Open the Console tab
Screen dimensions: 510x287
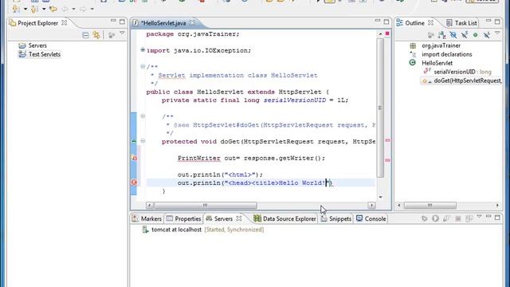(371, 218)
